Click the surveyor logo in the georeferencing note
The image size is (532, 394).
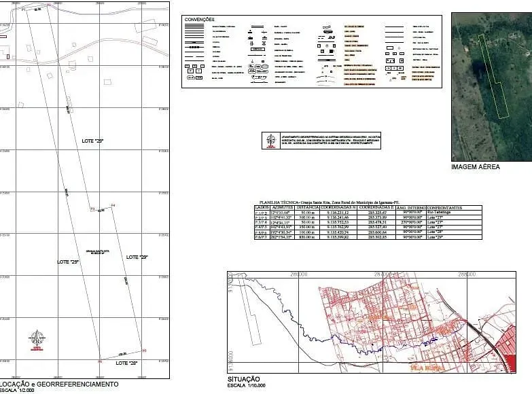point(270,141)
